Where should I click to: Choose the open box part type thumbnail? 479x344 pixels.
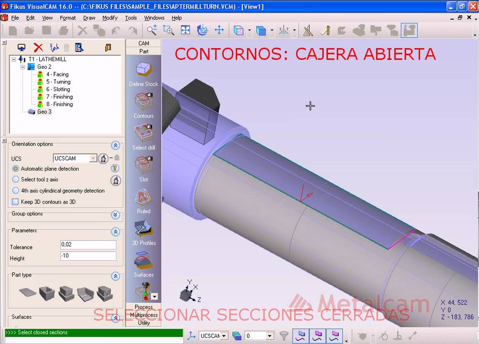[x=47, y=293]
